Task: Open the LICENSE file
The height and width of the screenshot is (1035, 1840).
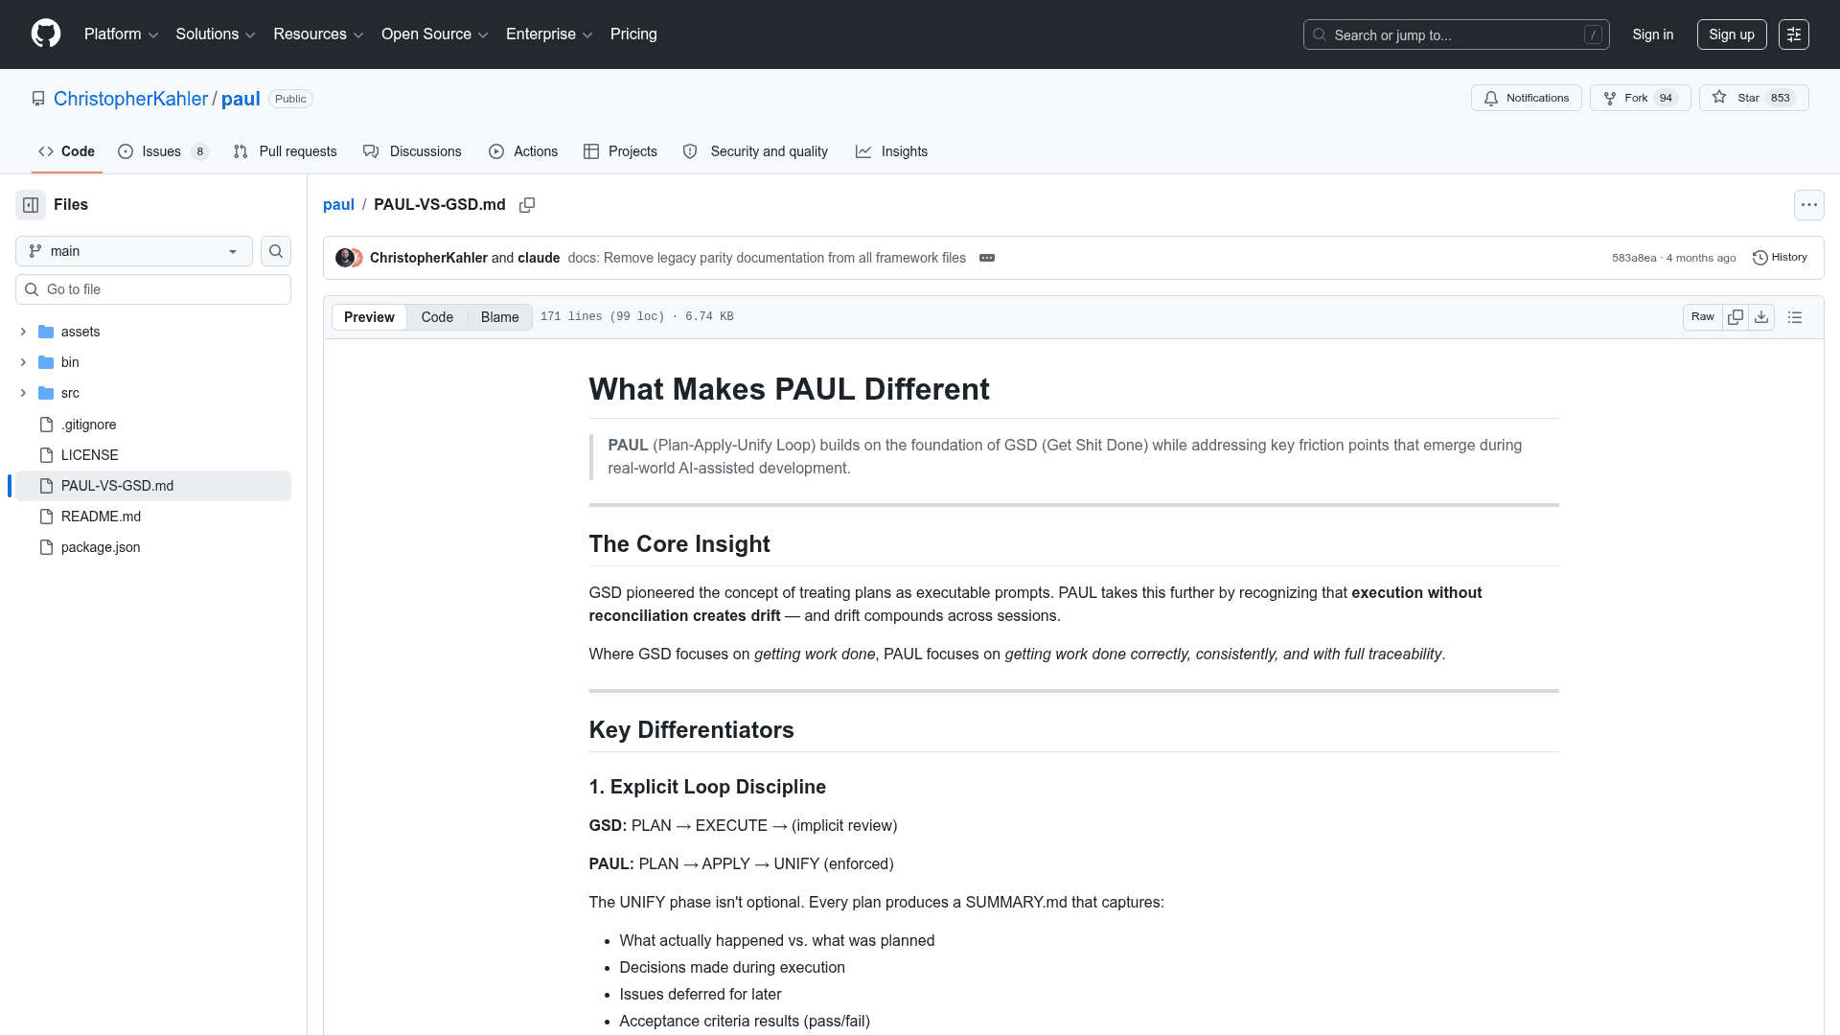Action: pyautogui.click(x=153, y=455)
